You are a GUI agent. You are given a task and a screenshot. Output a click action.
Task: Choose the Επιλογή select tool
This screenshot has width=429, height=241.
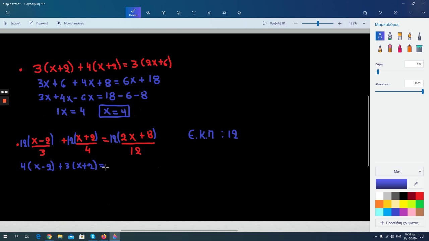(x=12, y=23)
